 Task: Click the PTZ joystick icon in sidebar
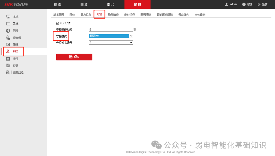[8, 52]
